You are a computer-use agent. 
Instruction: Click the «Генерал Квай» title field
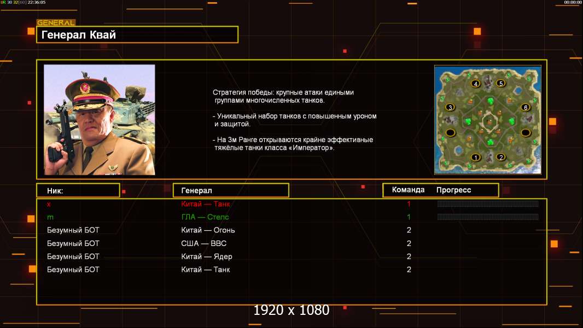coord(137,35)
